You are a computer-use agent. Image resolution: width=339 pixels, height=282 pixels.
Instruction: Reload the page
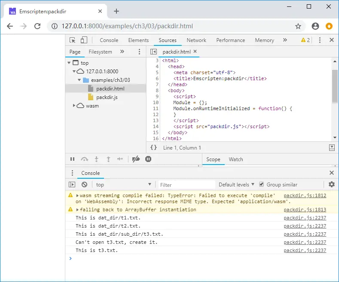point(37,26)
